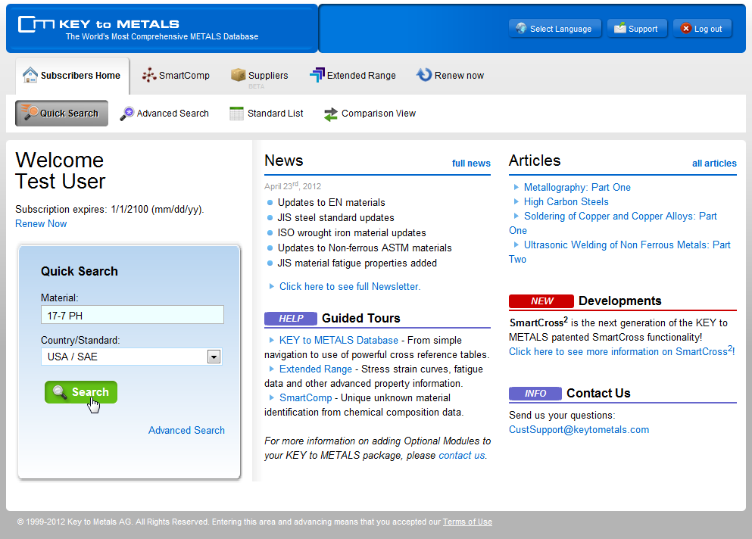Open Advanced Search link in Quick Search panel
The image size is (752, 539).
tap(186, 430)
